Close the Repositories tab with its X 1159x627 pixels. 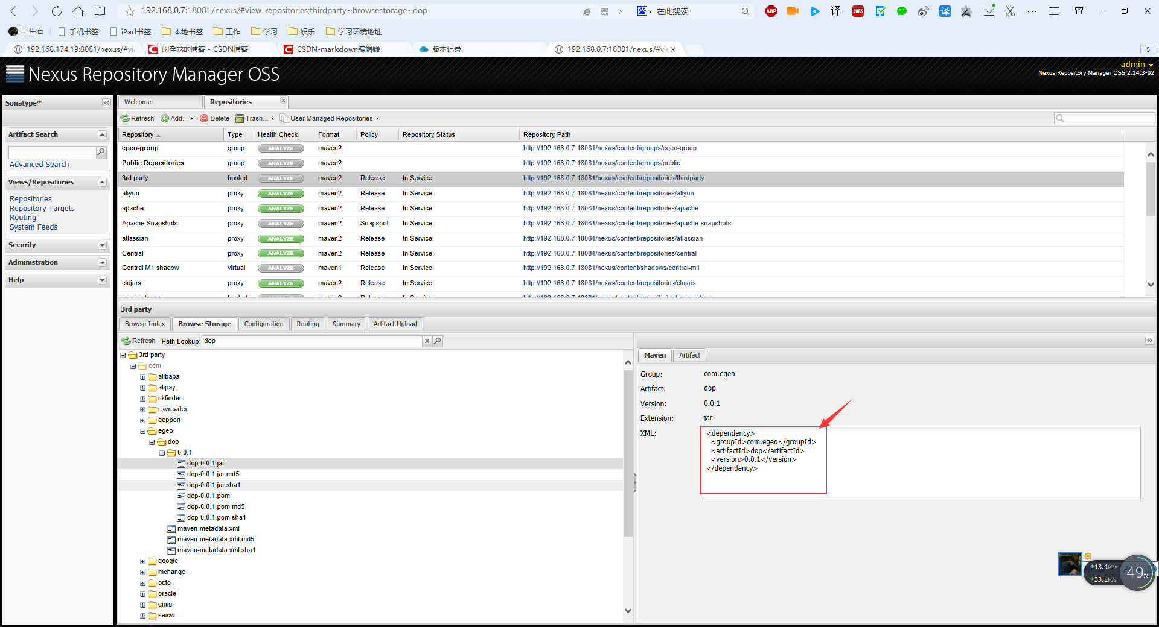tap(283, 101)
